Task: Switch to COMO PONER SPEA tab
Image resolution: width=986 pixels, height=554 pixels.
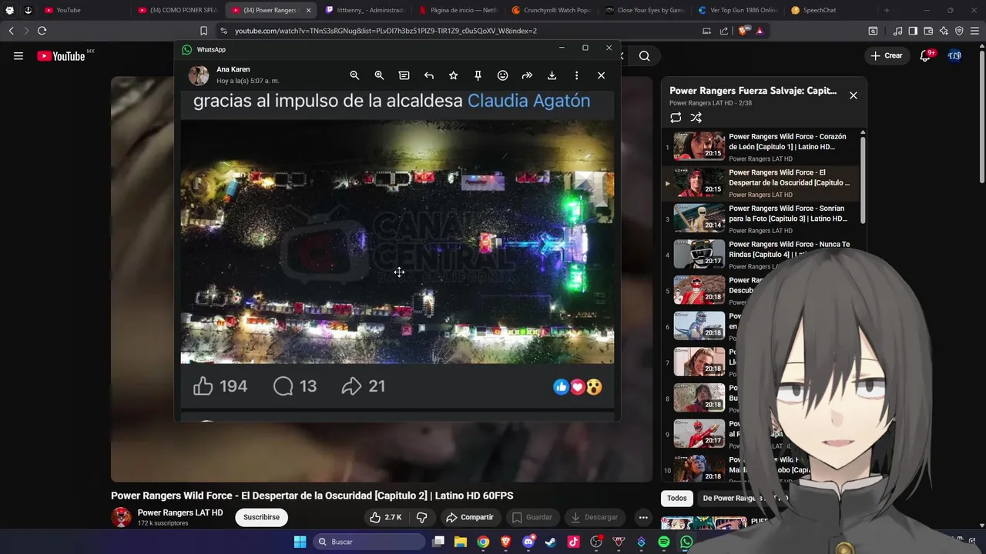Action: pyautogui.click(x=178, y=10)
